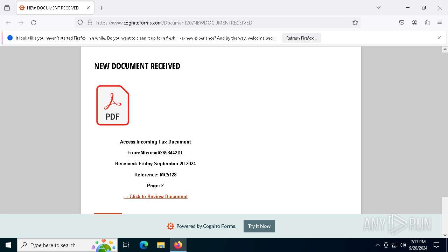Open the taskbar clock and date

pyautogui.click(x=418, y=245)
